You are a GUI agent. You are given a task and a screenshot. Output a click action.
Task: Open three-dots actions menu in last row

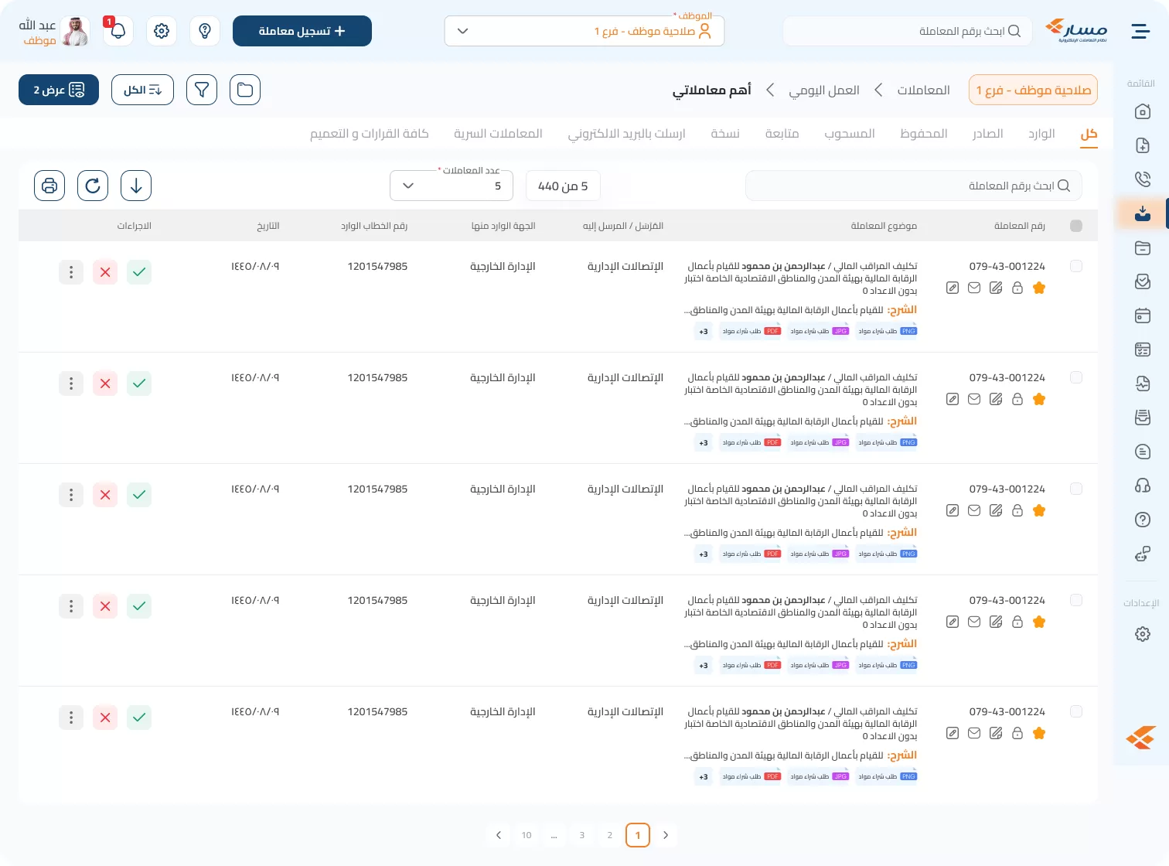coord(71,718)
